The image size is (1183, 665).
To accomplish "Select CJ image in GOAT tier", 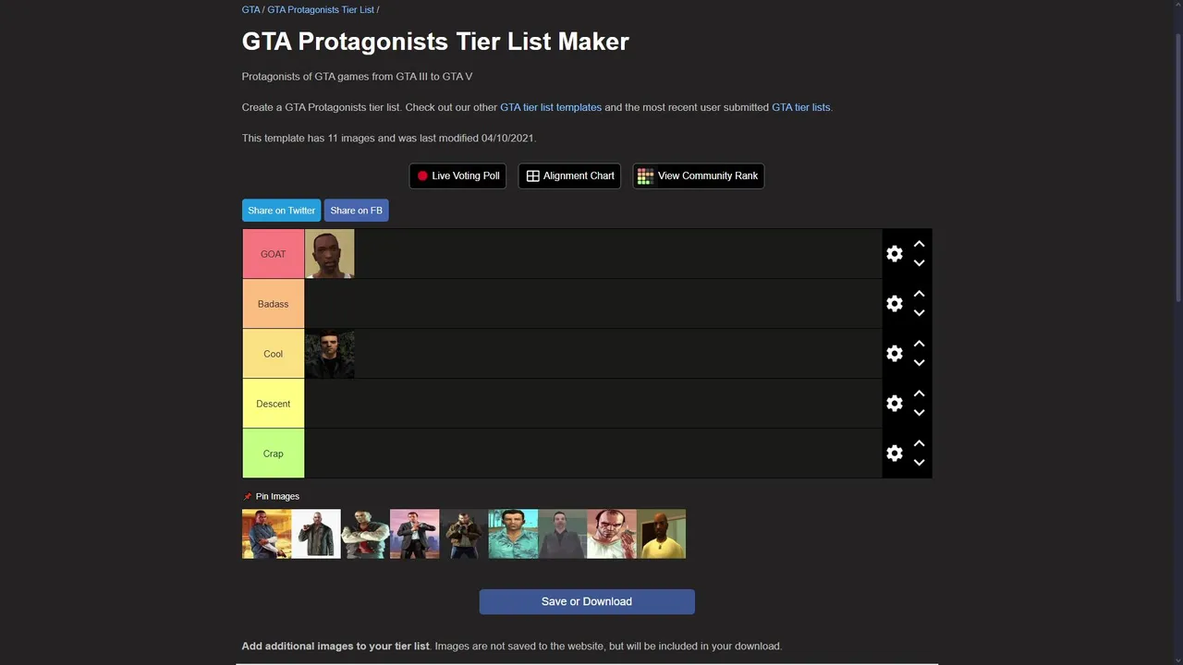I will [330, 254].
